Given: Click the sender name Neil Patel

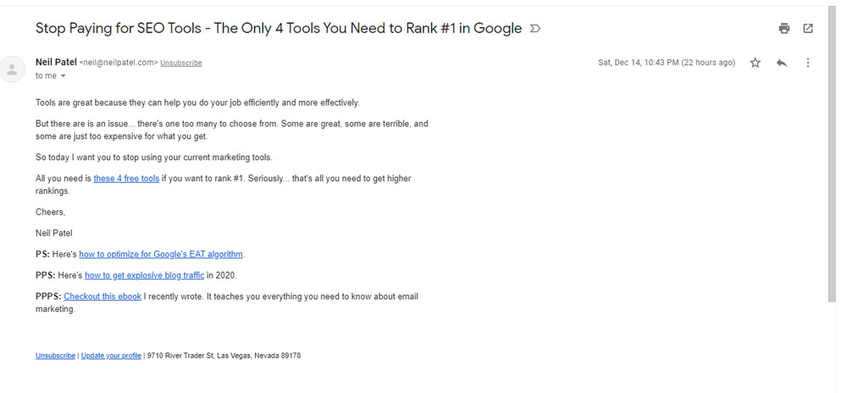Looking at the screenshot, I should [55, 62].
